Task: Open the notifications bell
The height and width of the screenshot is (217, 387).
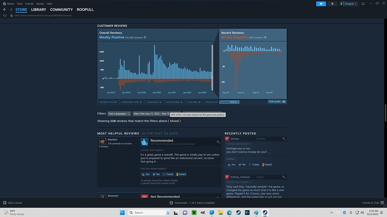Action: 332,4
